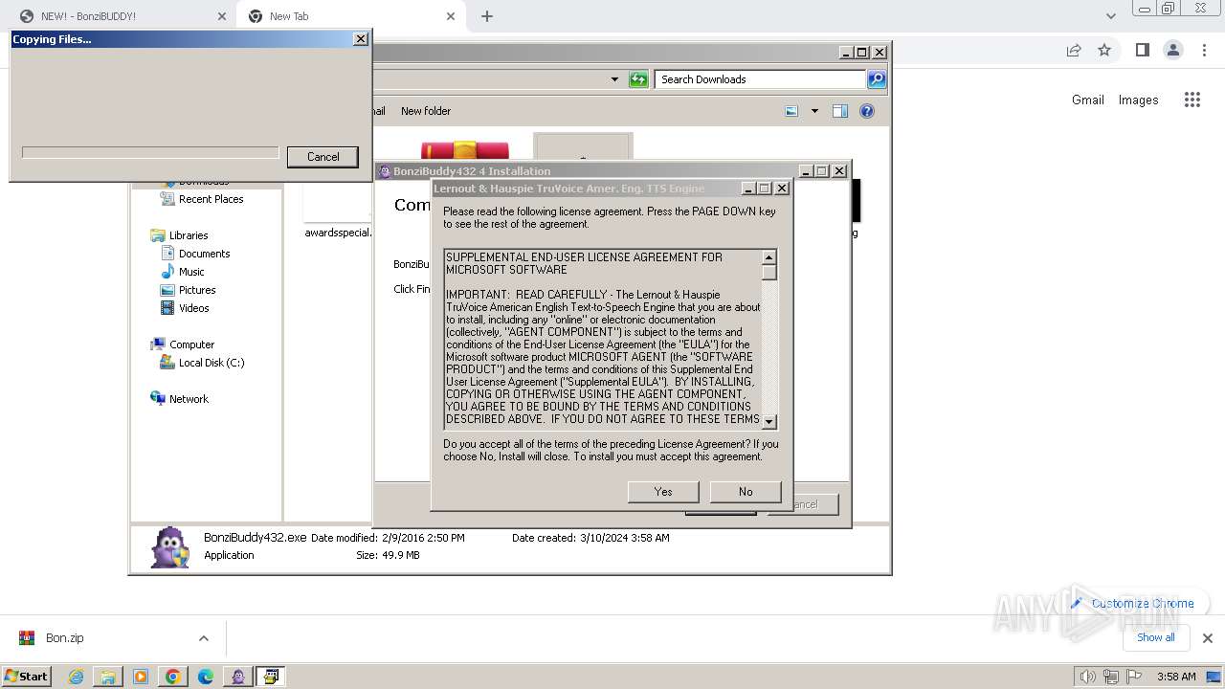Image resolution: width=1225 pixels, height=689 pixels.
Task: Open the Images link
Action: click(1139, 100)
